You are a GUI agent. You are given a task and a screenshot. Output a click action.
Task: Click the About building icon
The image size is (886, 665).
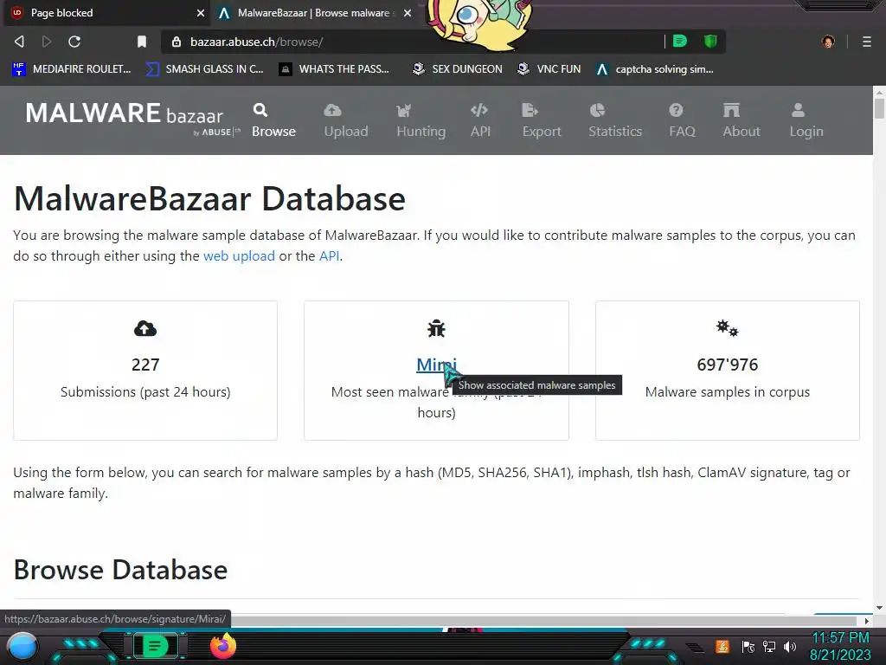731,110
